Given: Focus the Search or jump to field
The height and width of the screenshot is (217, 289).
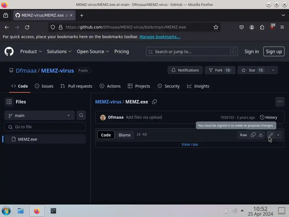Looking at the screenshot, I should coord(192,51).
